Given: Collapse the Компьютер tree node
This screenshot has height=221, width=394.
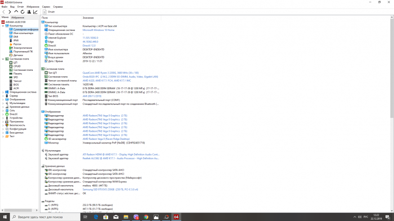Looking at the screenshot, I should [x=3, y=26].
